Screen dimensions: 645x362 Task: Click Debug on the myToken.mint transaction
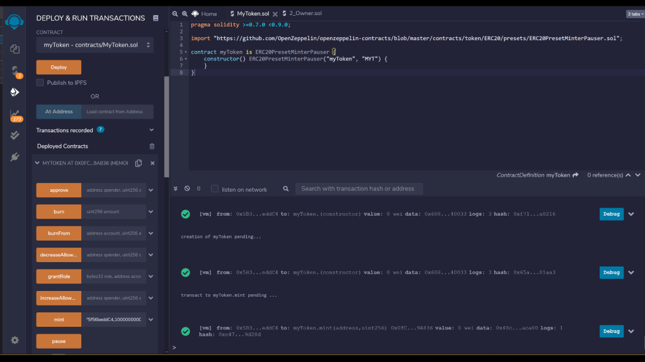611,331
